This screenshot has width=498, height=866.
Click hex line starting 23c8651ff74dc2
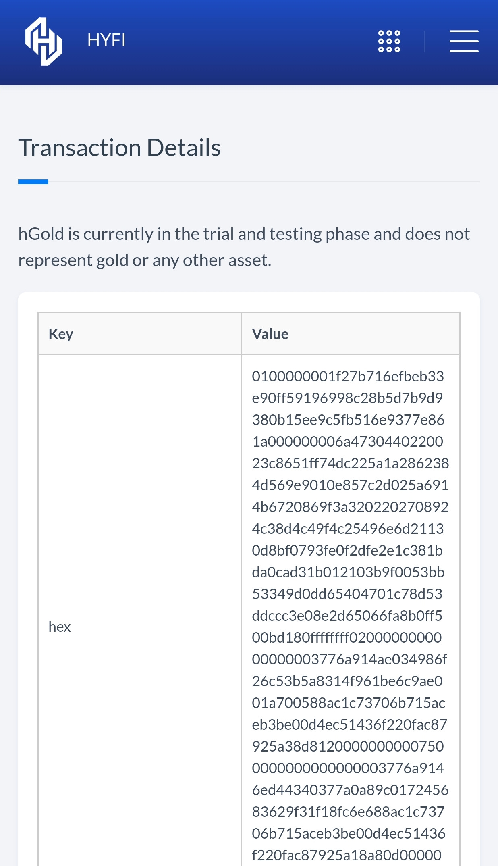(351, 463)
